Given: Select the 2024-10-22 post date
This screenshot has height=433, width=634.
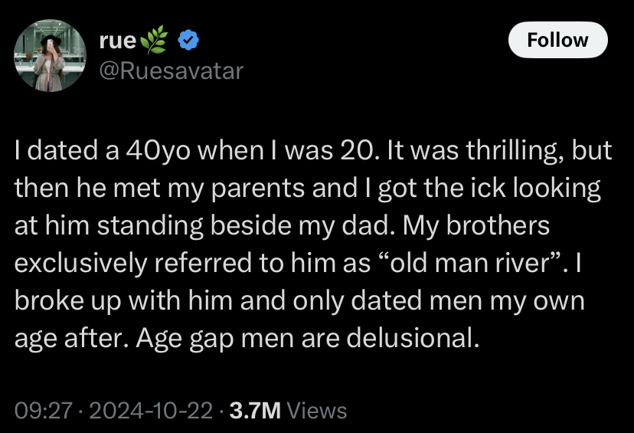Looking at the screenshot, I should [151, 410].
